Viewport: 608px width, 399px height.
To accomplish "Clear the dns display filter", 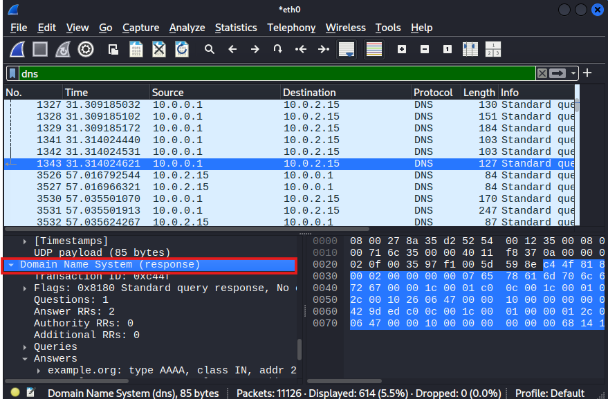I will (542, 73).
